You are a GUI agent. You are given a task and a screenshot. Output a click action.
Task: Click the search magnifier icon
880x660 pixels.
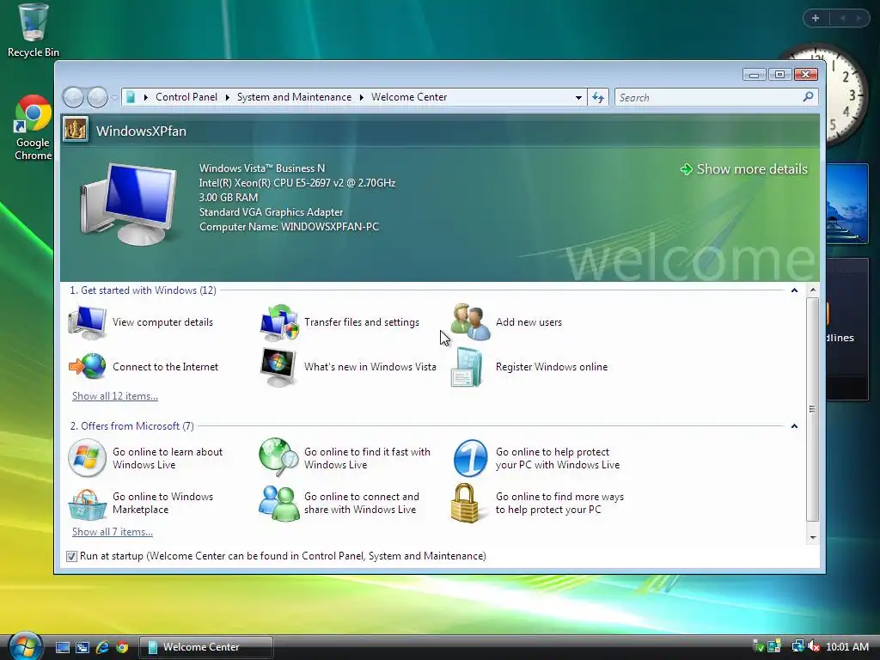[808, 97]
